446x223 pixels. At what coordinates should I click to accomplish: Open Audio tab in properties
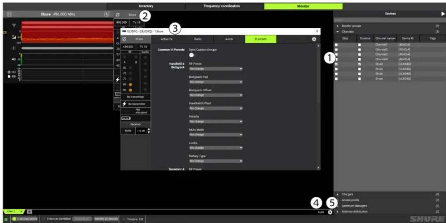coord(229,39)
